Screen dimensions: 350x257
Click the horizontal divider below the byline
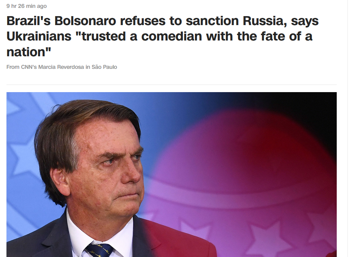point(171,85)
